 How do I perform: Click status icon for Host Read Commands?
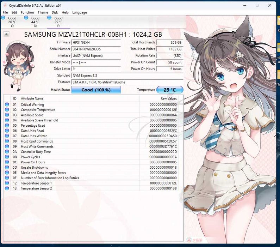click(7, 141)
